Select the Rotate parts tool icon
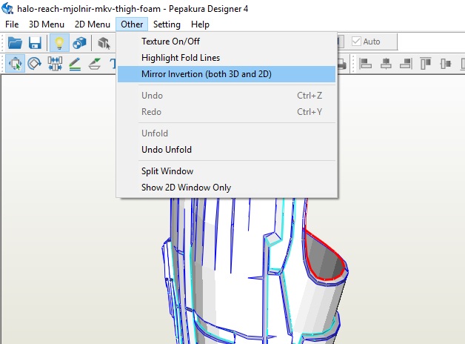 34,64
